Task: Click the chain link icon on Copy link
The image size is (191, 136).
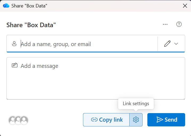Action: 94,120
